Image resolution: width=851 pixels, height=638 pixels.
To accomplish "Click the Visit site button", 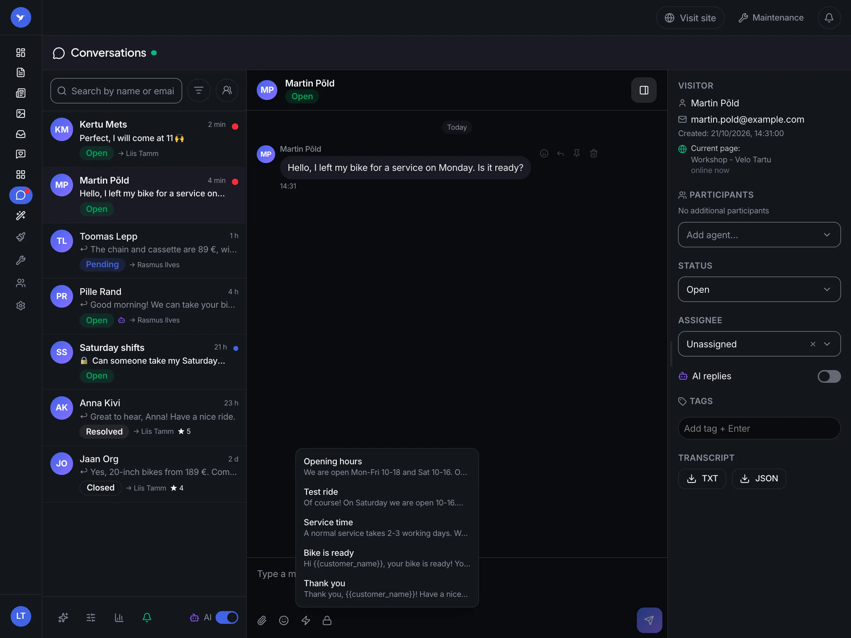I will click(690, 18).
